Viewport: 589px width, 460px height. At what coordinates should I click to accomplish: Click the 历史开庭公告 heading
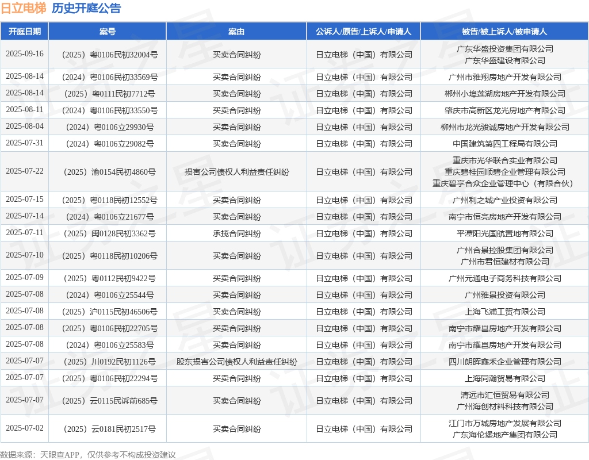pyautogui.click(x=86, y=8)
